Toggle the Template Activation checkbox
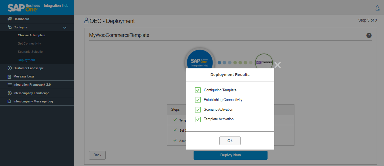 [198, 119]
